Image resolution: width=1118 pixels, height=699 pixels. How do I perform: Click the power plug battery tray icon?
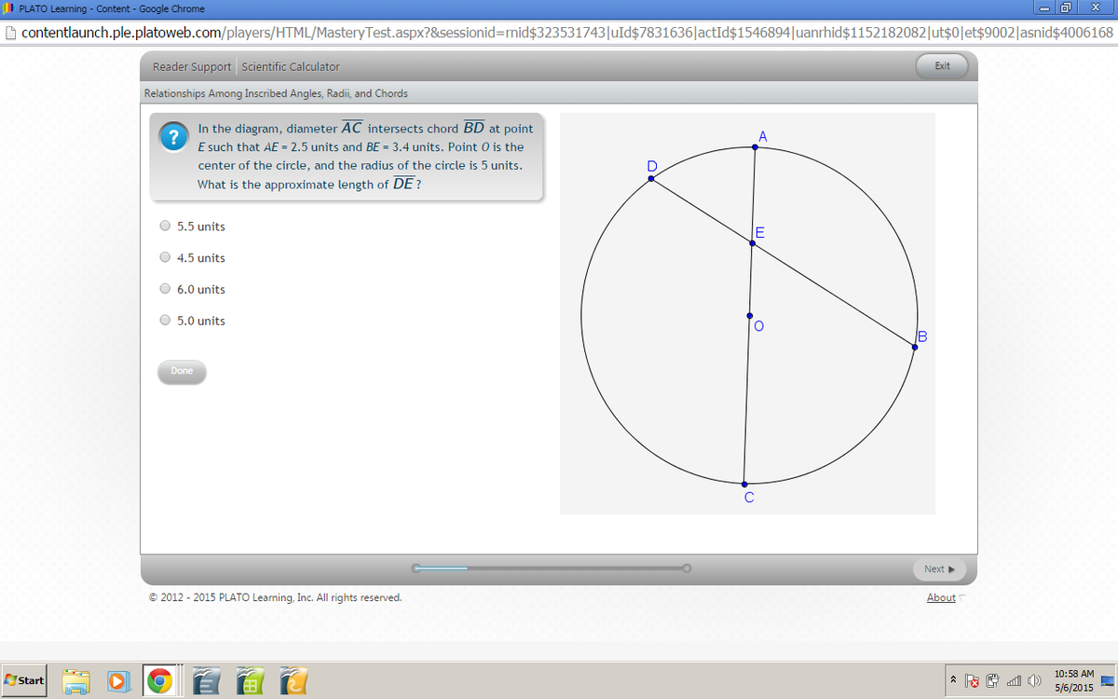[994, 680]
